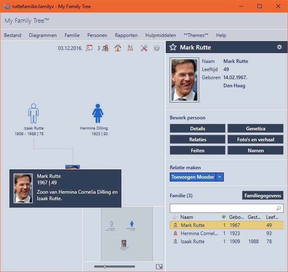Click the Familiegegevens button
This screenshot has width=288, height=272.
pyautogui.click(x=263, y=195)
